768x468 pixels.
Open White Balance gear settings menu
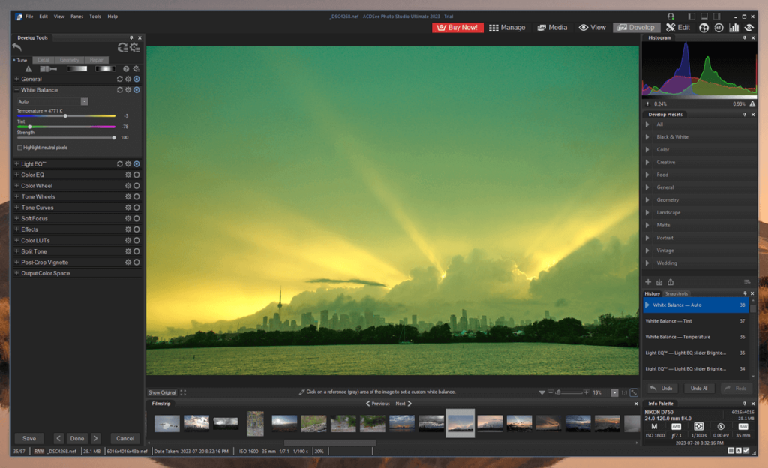(x=127, y=90)
